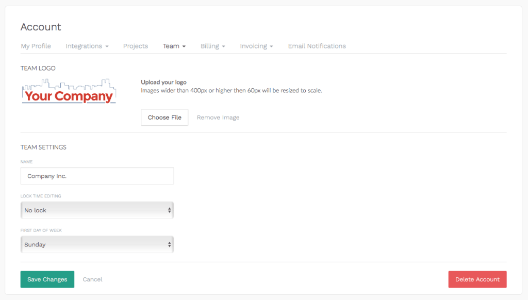Click the Account page heading
528x300 pixels.
(41, 27)
